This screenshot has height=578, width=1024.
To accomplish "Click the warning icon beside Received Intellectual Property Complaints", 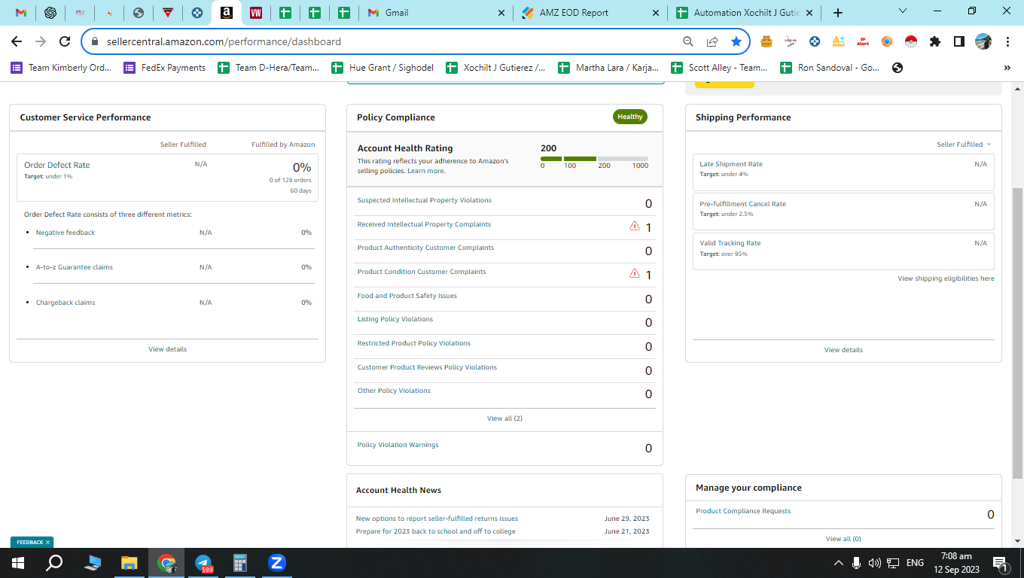I will [x=635, y=226].
